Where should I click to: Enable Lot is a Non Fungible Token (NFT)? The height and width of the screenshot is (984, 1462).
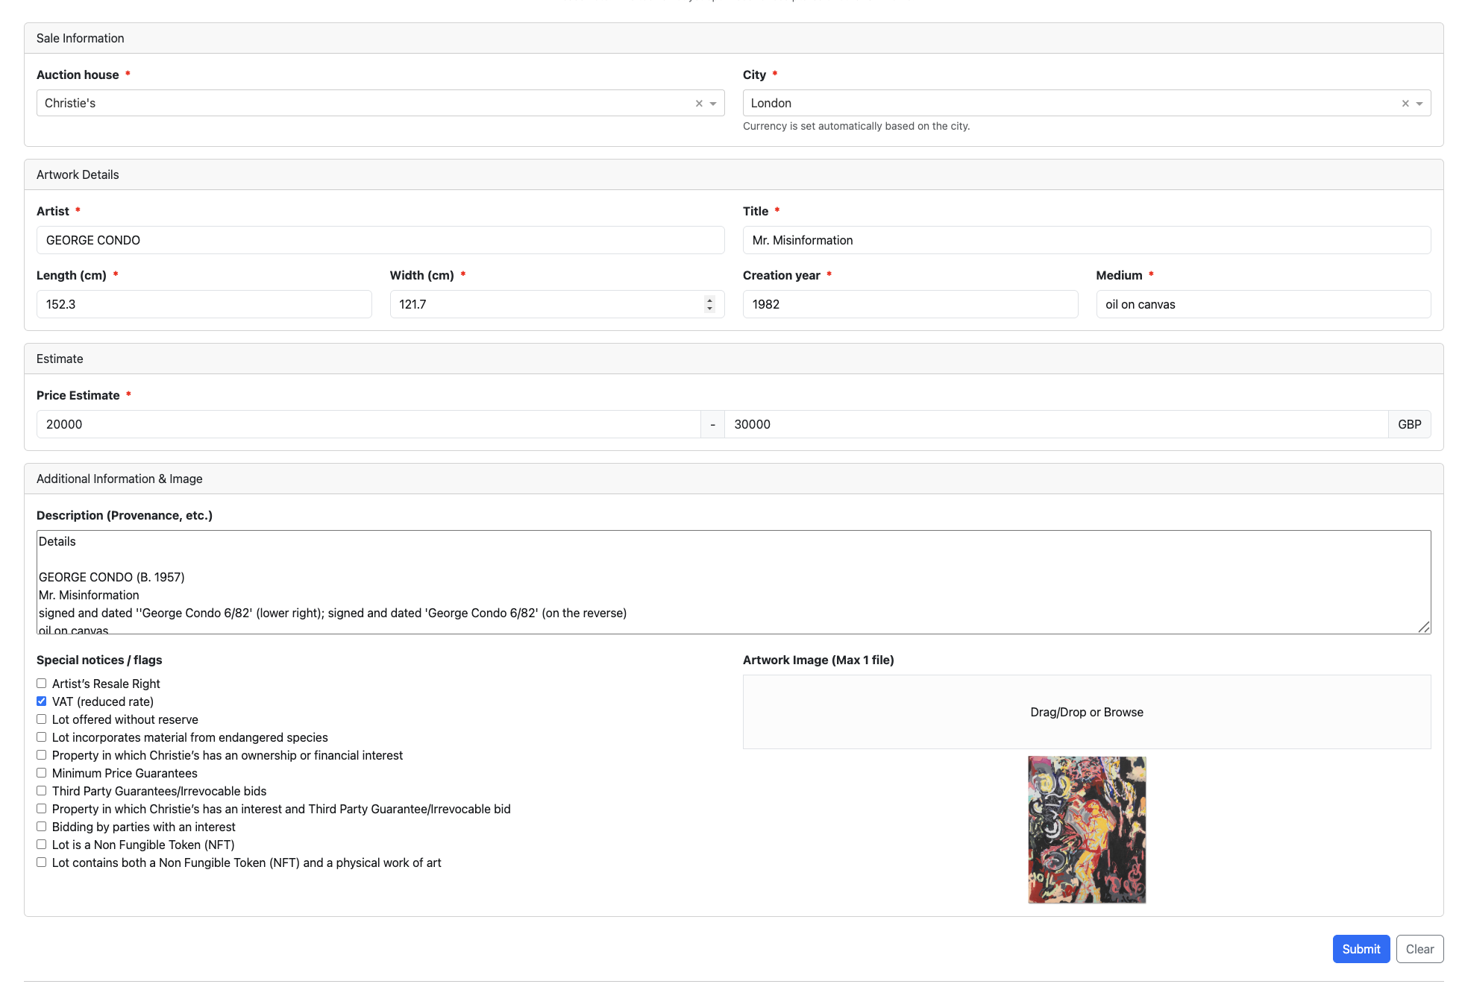point(41,844)
